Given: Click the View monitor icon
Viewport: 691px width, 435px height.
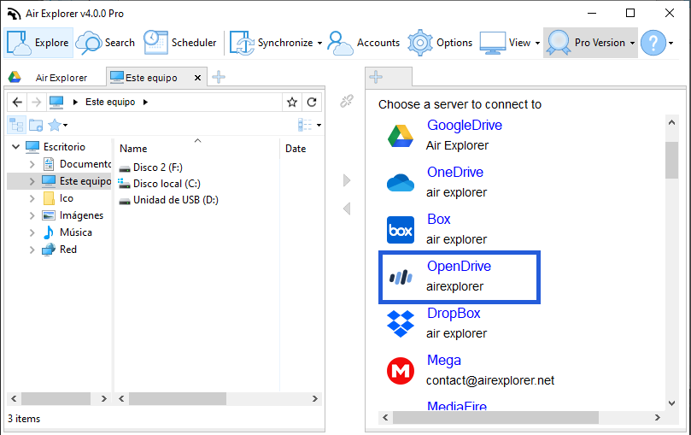Looking at the screenshot, I should (492, 43).
